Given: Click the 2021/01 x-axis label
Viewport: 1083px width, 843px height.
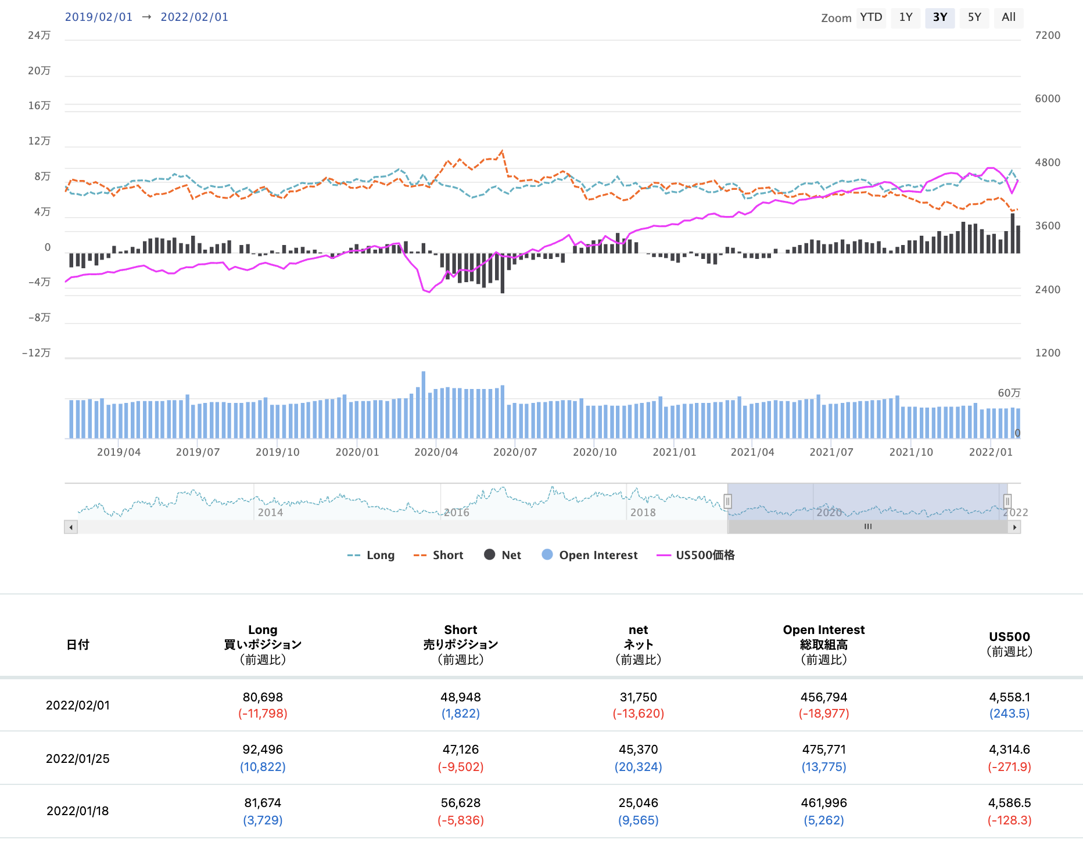Looking at the screenshot, I should pos(674,452).
